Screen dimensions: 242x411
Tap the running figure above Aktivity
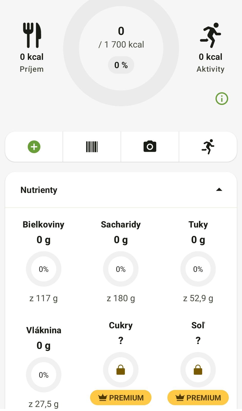point(210,35)
